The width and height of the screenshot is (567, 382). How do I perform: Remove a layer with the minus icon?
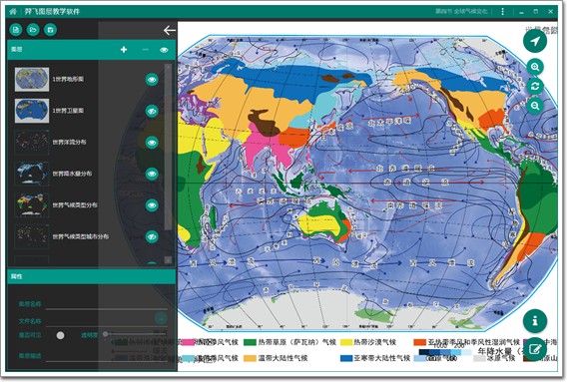point(146,50)
